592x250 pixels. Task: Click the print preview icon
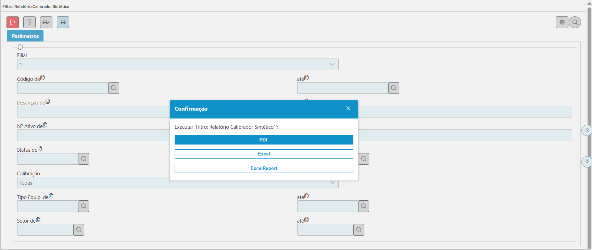[46, 22]
